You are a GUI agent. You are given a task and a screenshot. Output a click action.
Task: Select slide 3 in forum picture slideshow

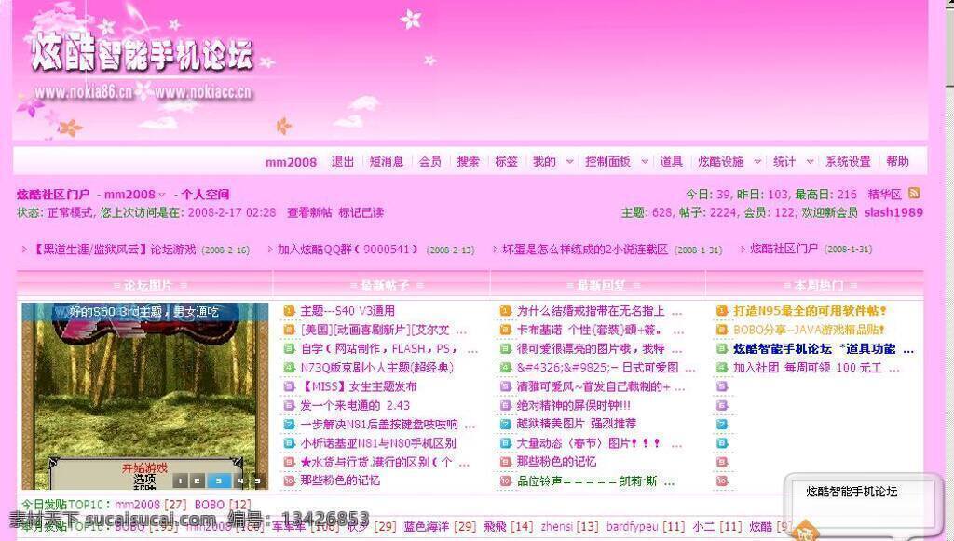point(219,480)
